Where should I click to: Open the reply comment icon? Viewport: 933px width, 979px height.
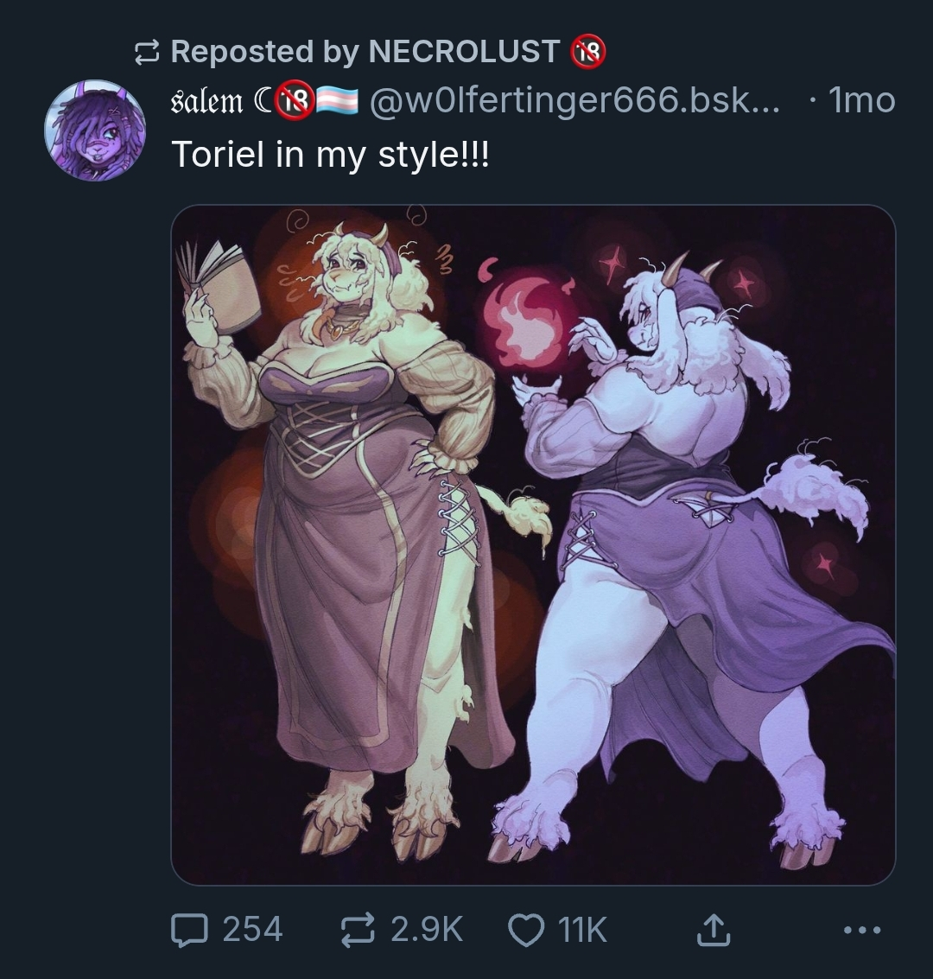189,930
